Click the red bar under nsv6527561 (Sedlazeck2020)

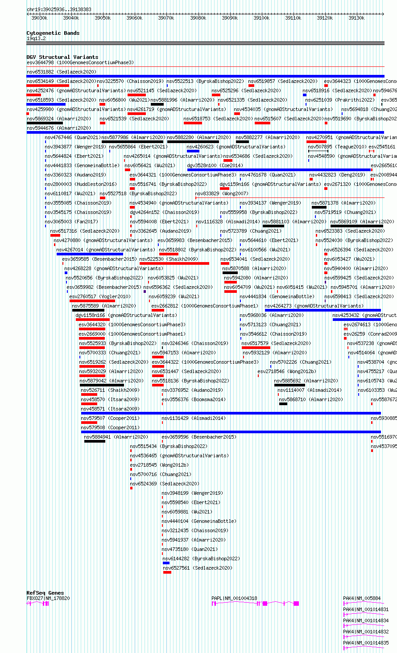(x=167, y=572)
